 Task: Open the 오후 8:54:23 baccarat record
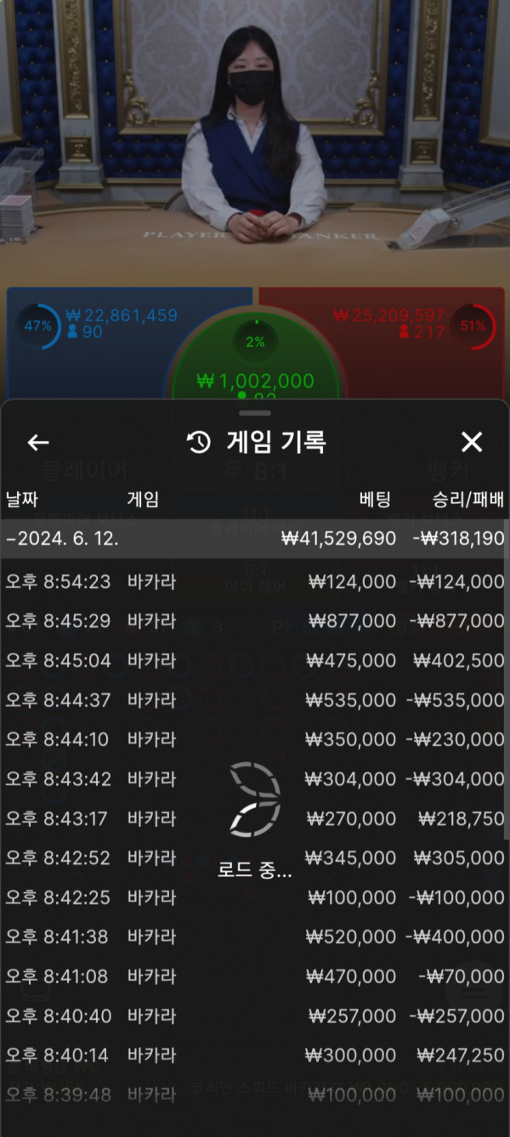pyautogui.click(x=255, y=582)
